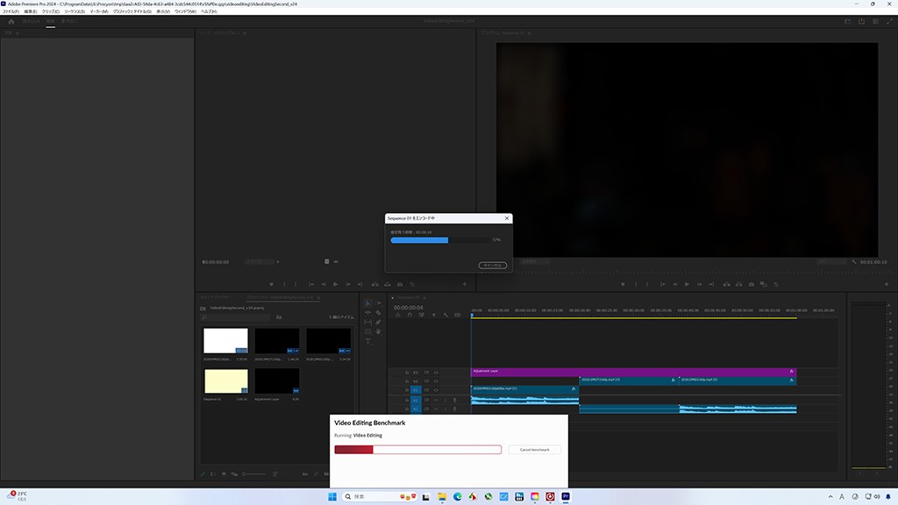Viewport: 898px width, 505px height.
Task: Click Premiere Pro icon in taskbar
Action: click(566, 496)
